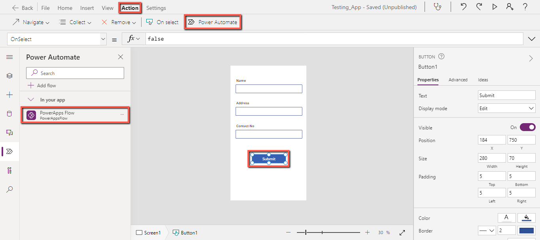Click Add flow
This screenshot has width=540, height=240.
point(42,85)
